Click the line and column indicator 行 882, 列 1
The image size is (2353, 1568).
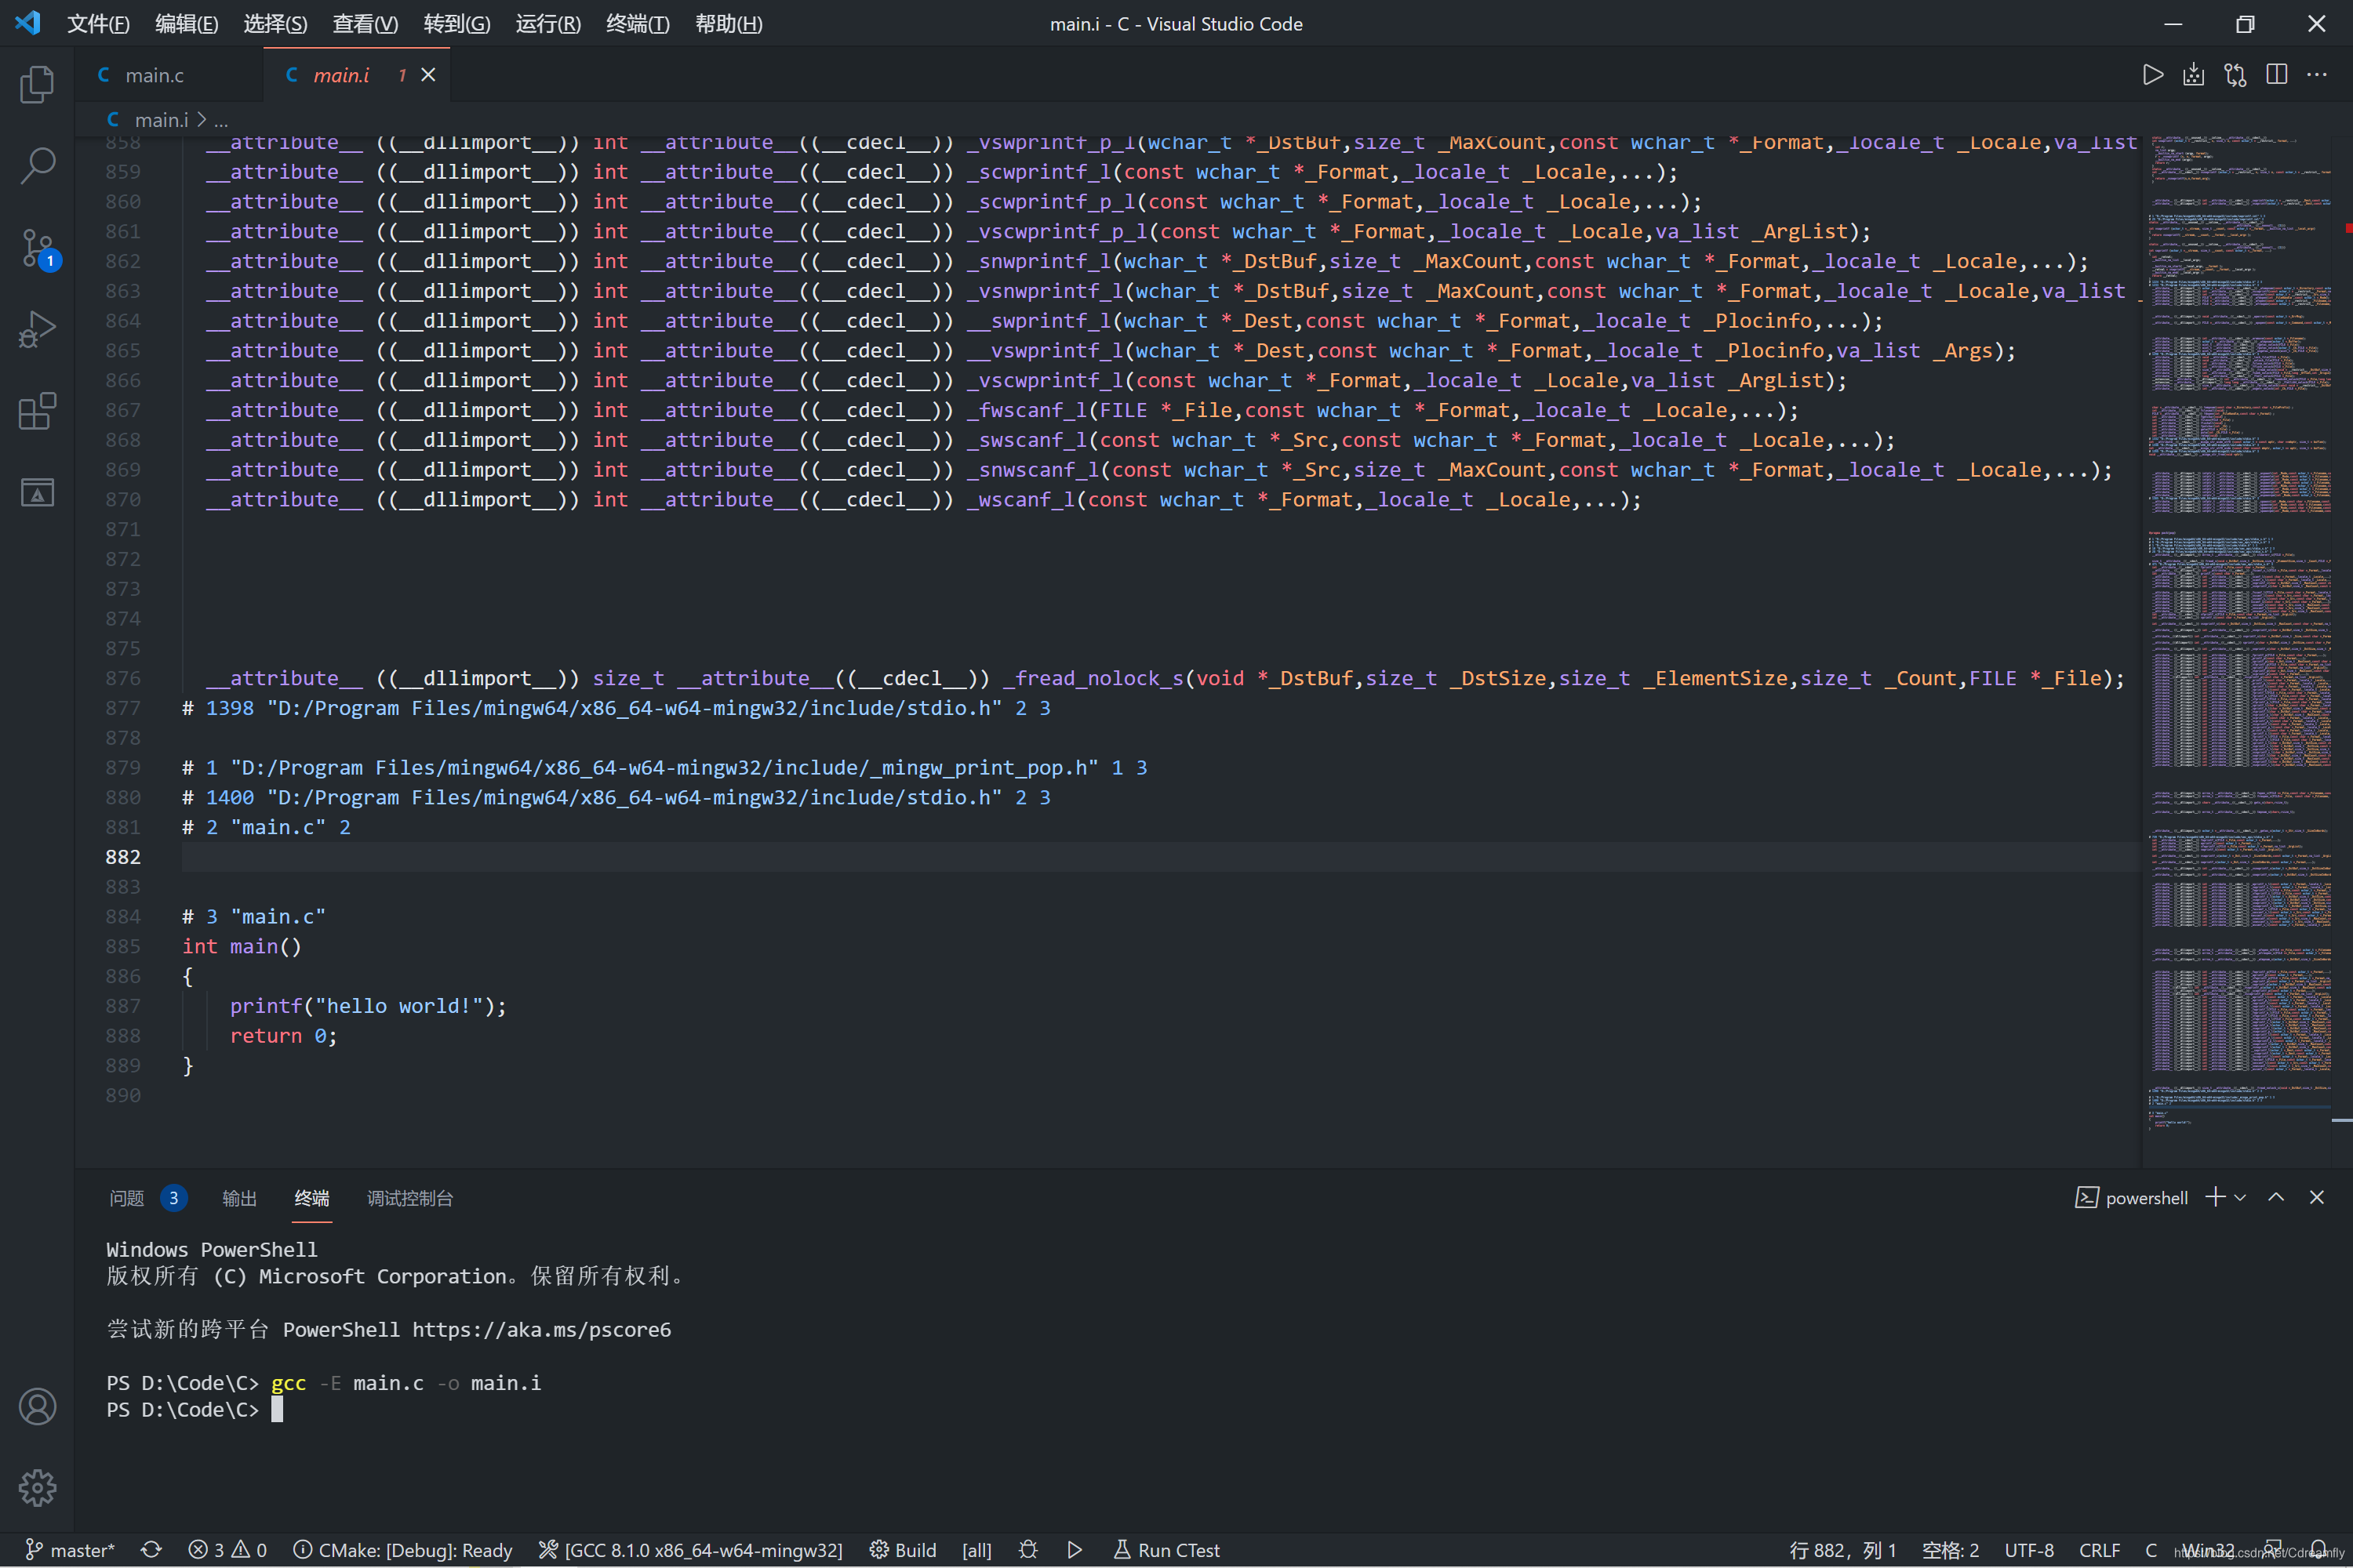pos(1842,1549)
